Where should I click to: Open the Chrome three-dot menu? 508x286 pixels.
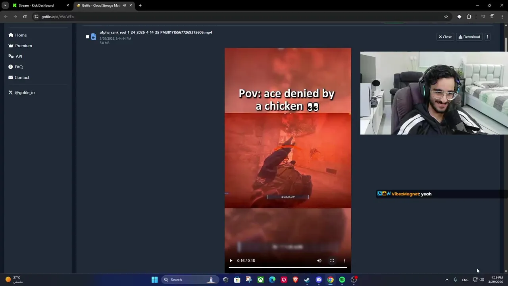[502, 17]
